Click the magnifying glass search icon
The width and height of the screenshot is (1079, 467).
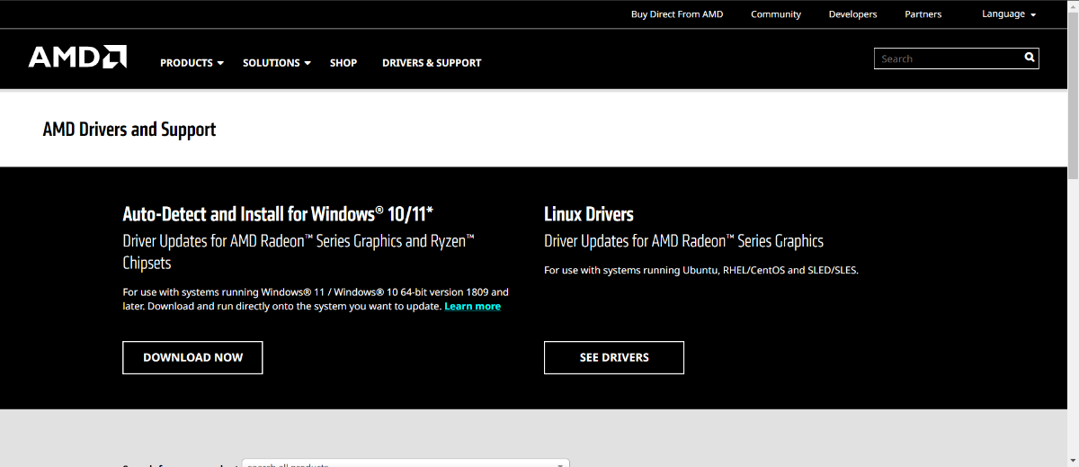coord(1030,58)
